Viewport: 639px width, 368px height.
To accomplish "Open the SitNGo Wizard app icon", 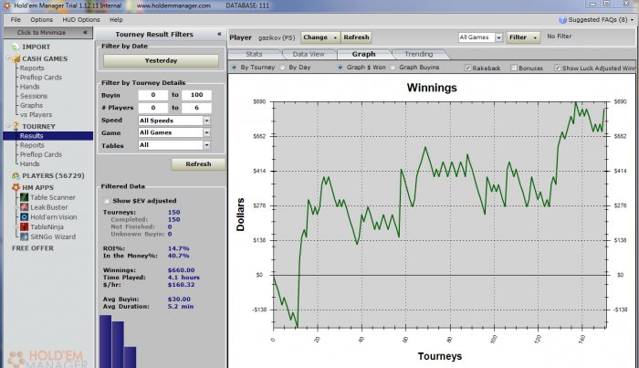I will pos(25,237).
